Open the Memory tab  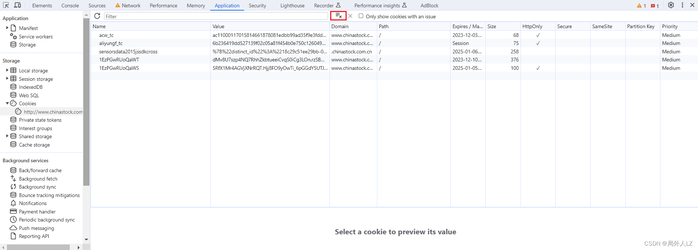tap(196, 5)
